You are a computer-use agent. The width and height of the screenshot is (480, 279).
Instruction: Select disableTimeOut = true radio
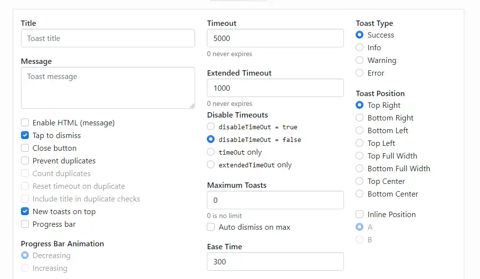pos(211,127)
